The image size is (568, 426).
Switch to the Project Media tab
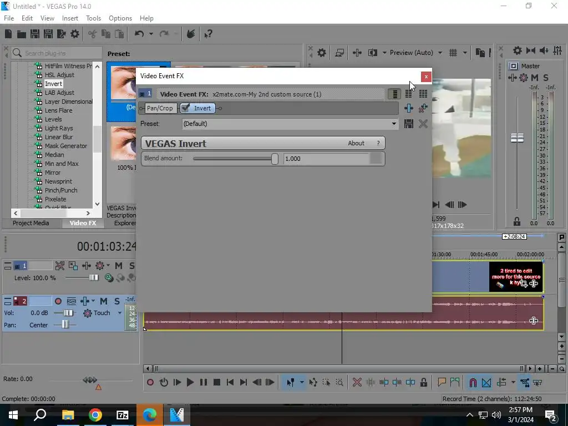click(x=31, y=223)
